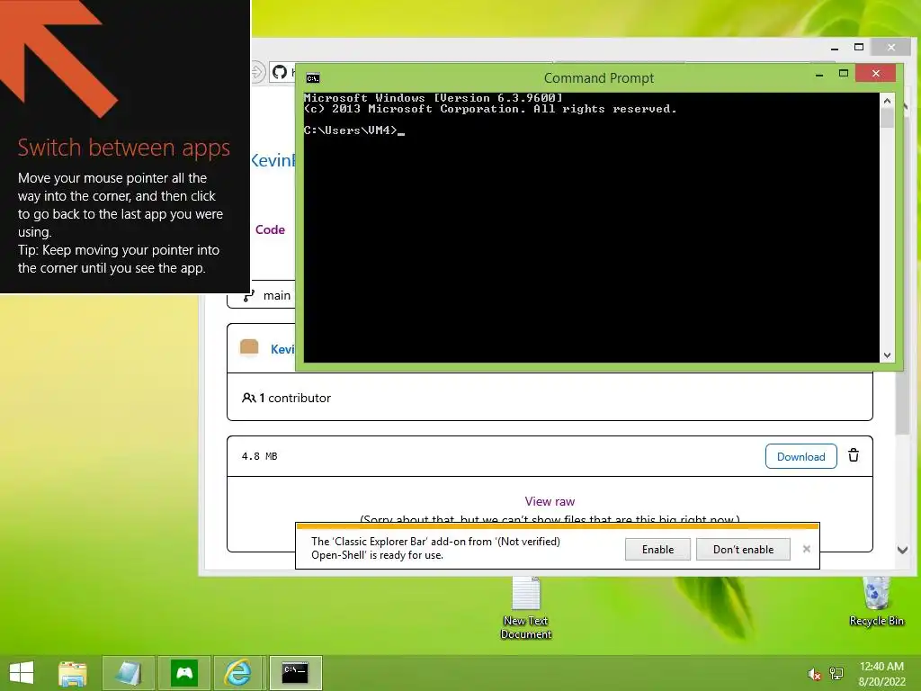921x691 pixels.
Task: Maximize the Command Prompt window
Action: (x=844, y=74)
